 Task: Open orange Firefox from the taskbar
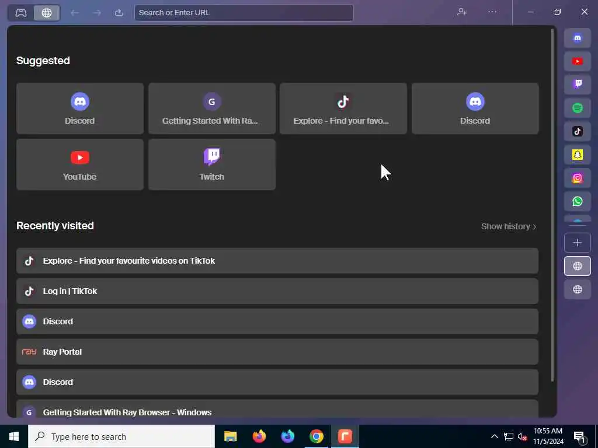(259, 436)
